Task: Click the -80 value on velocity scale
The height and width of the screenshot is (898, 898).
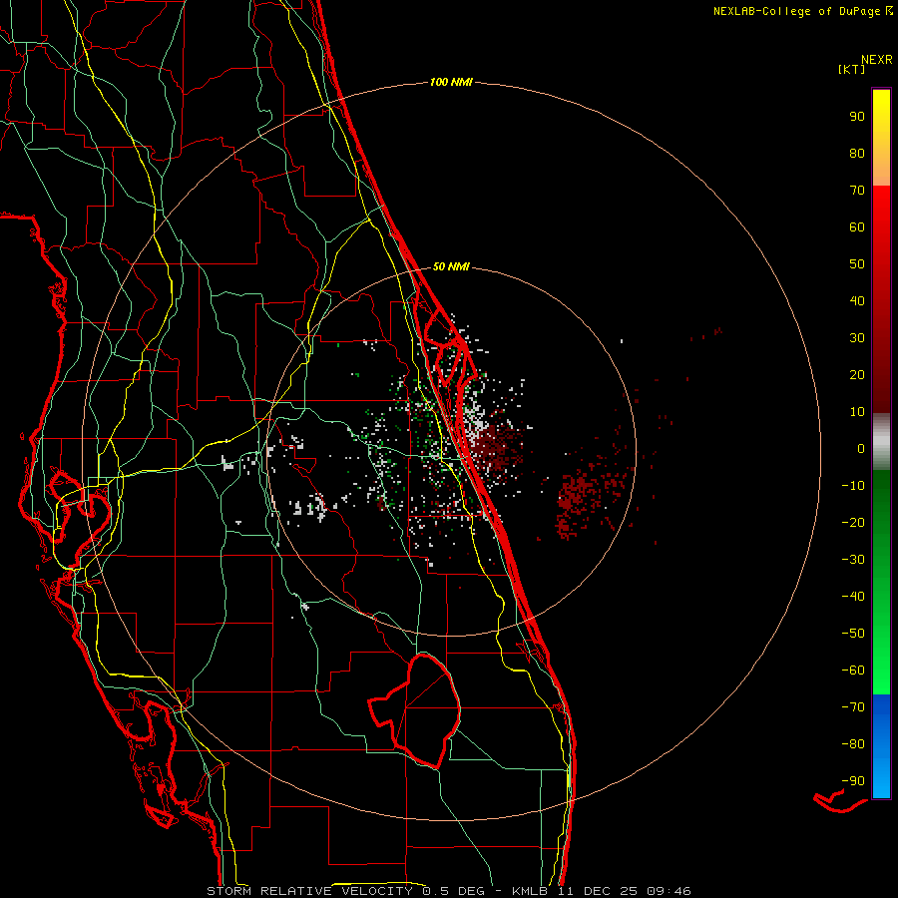Action: [x=853, y=744]
